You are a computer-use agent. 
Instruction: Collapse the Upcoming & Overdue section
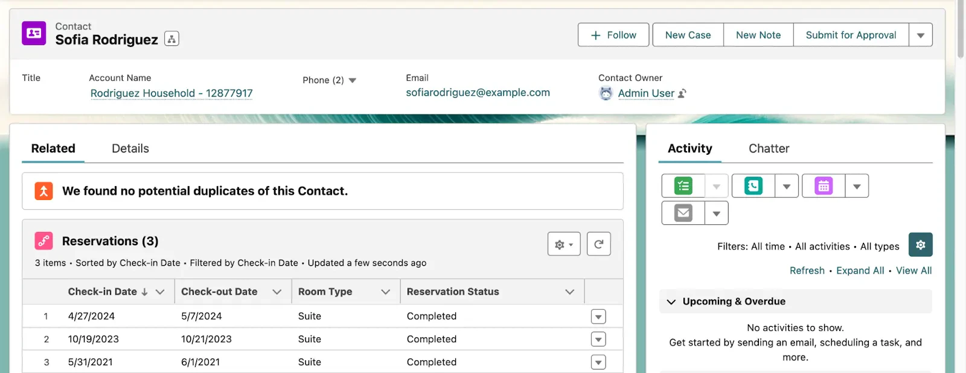[671, 301]
